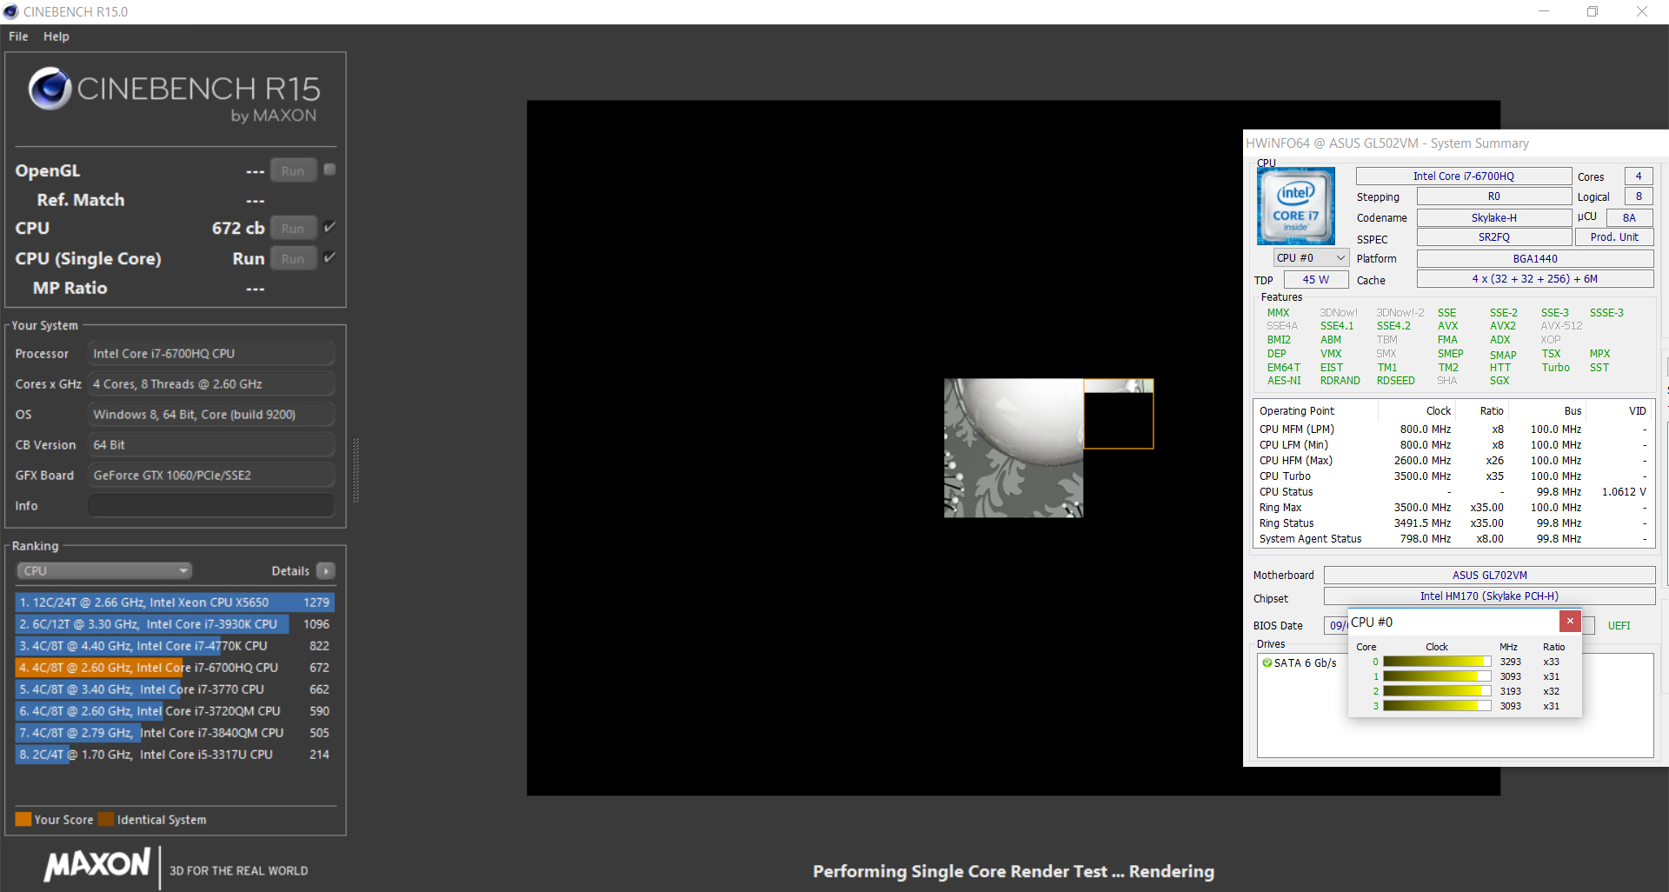Open the File menu
The image size is (1669, 892).
pyautogui.click(x=18, y=37)
